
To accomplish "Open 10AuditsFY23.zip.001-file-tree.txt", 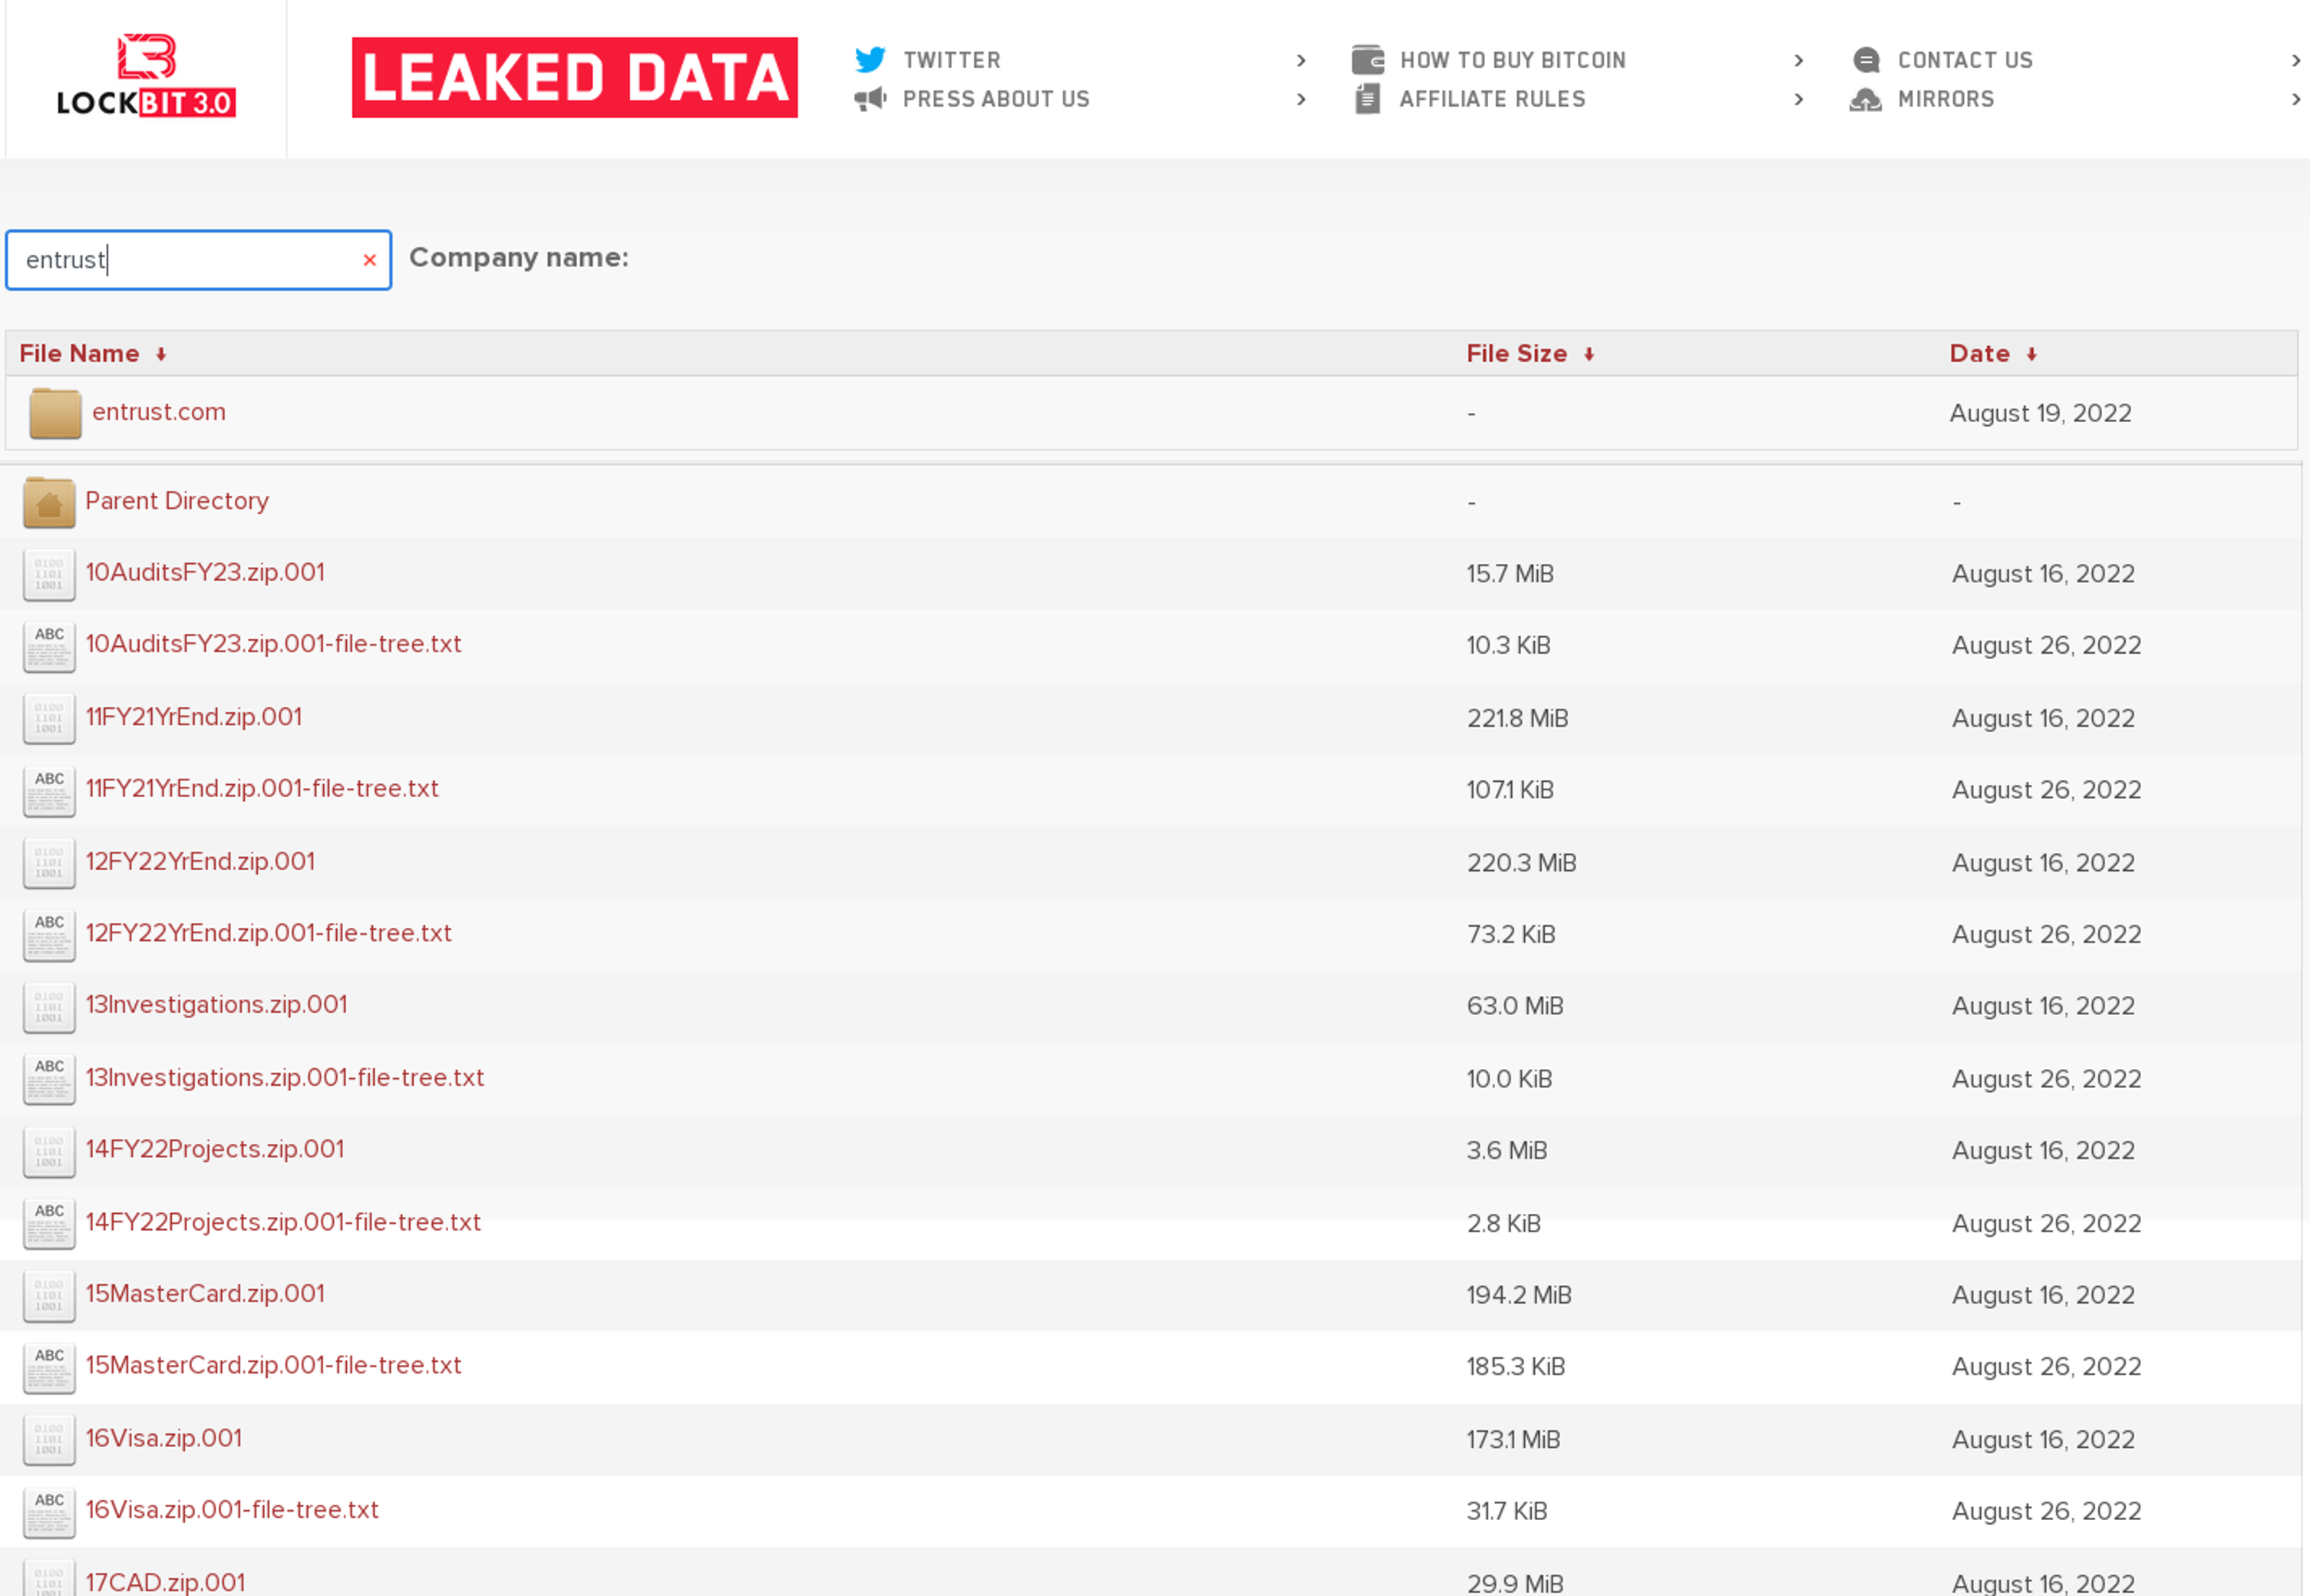I will (x=273, y=644).
